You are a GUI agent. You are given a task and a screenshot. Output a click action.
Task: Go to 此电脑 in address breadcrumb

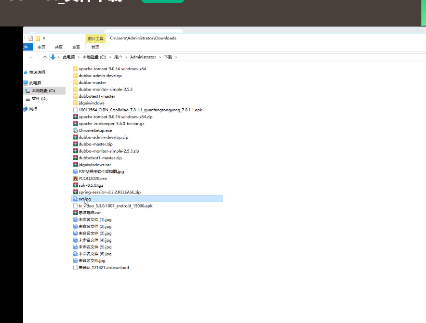69,57
